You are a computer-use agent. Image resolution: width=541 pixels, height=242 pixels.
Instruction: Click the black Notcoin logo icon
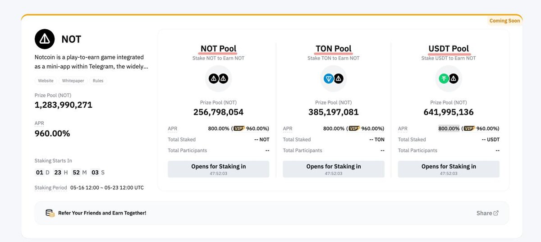(x=45, y=39)
